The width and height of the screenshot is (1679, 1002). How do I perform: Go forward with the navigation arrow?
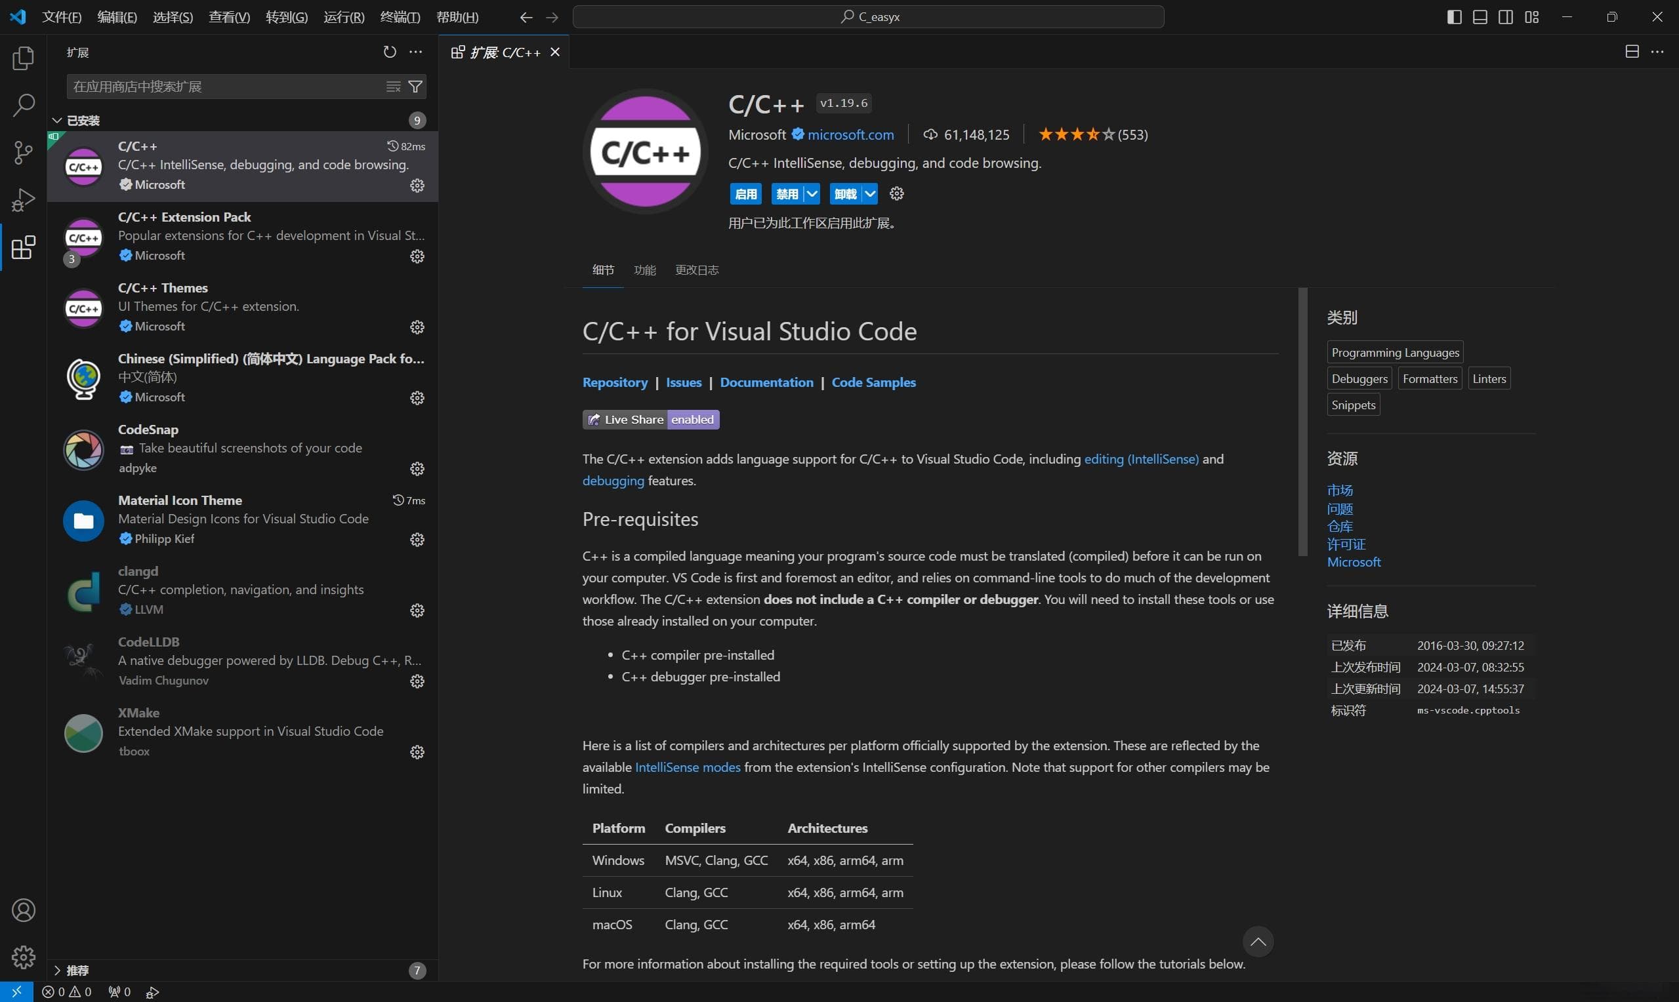tap(552, 17)
